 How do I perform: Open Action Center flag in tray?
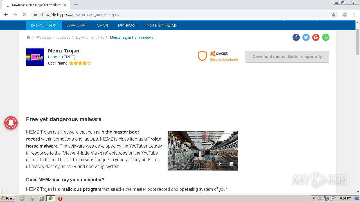[x=333, y=198]
